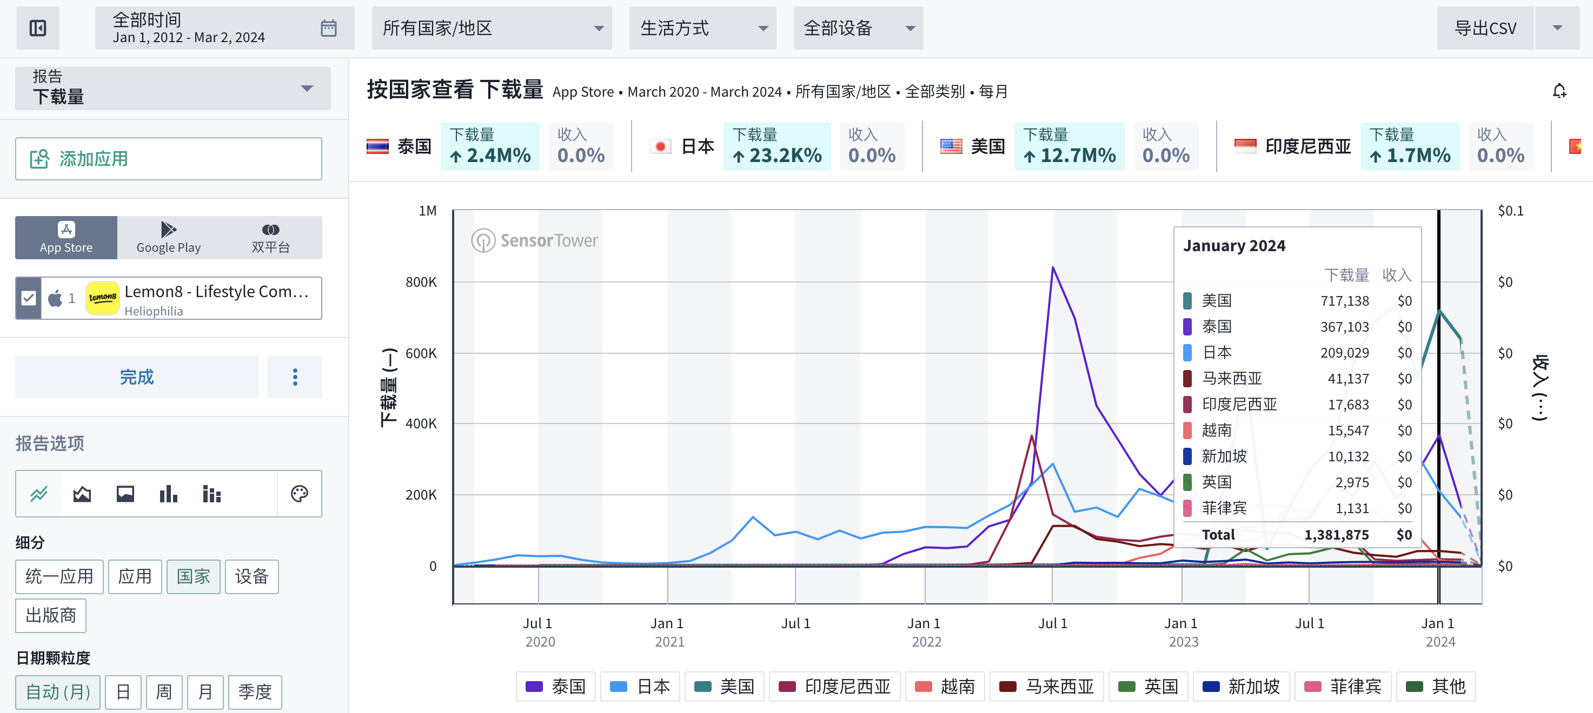Select the area chart type icon
This screenshot has width=1593, height=713.
coord(82,494)
